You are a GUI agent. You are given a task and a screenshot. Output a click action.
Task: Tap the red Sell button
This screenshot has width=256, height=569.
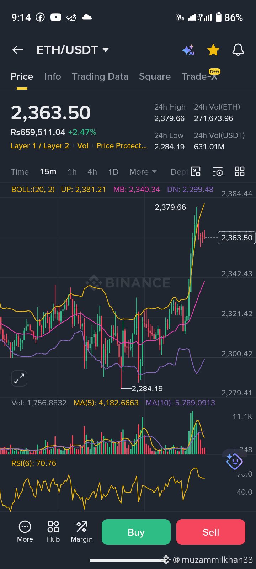[x=211, y=532]
